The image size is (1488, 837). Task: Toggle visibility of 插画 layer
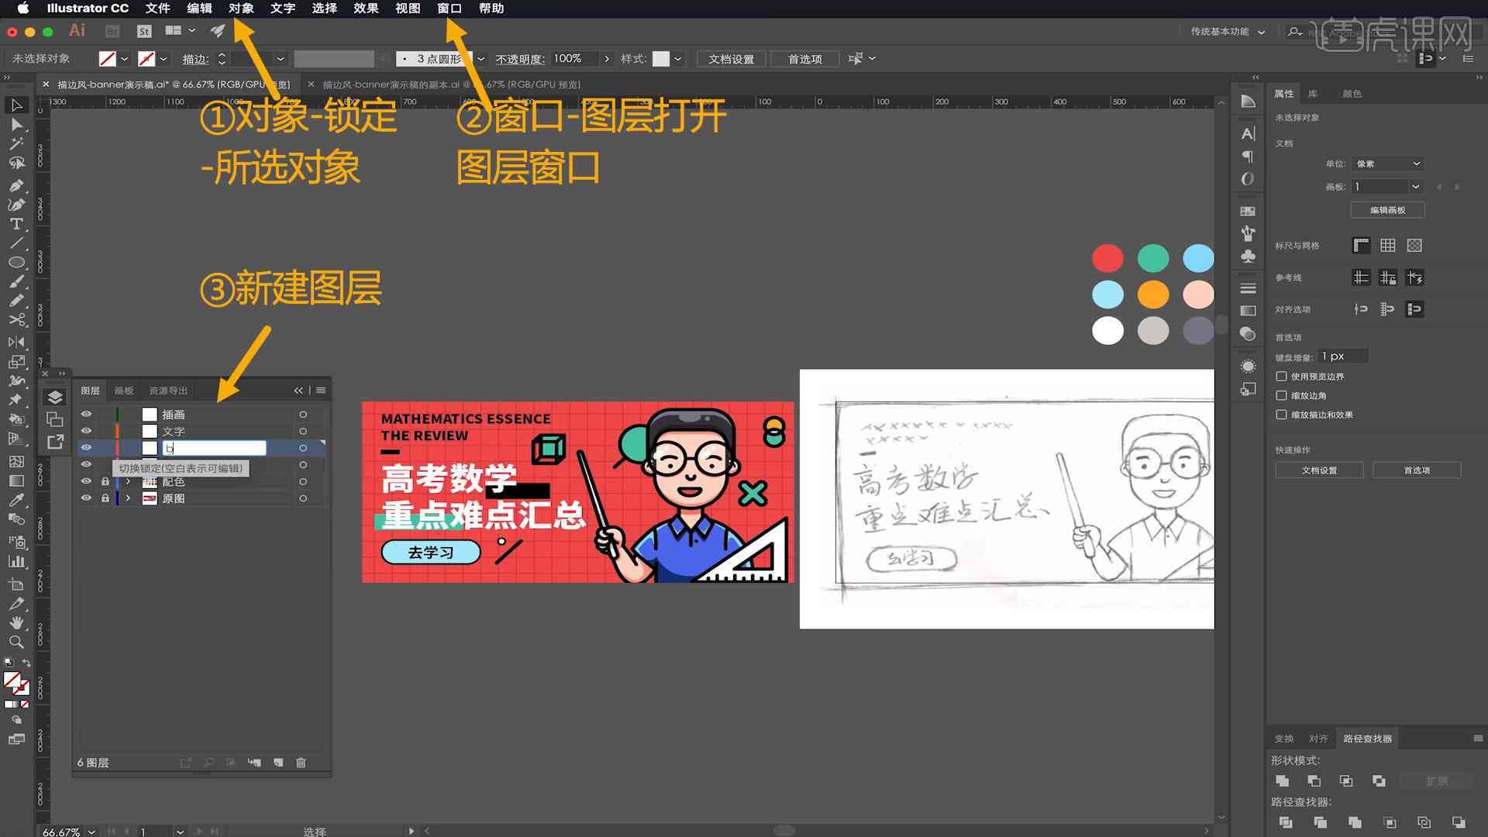point(86,414)
